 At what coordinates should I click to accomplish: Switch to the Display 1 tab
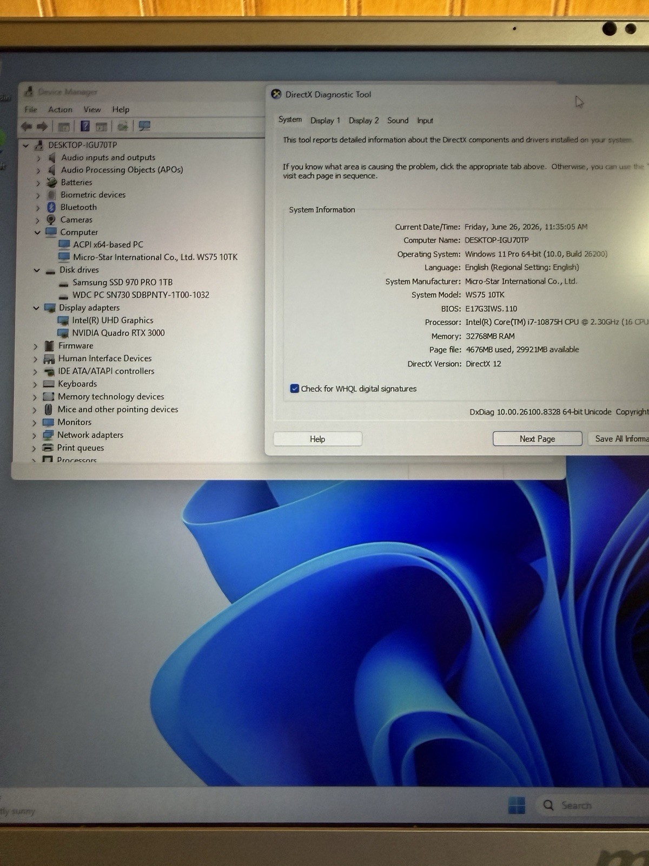[325, 120]
